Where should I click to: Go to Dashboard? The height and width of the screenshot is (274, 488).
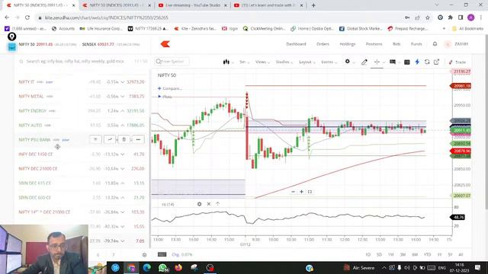click(x=296, y=44)
